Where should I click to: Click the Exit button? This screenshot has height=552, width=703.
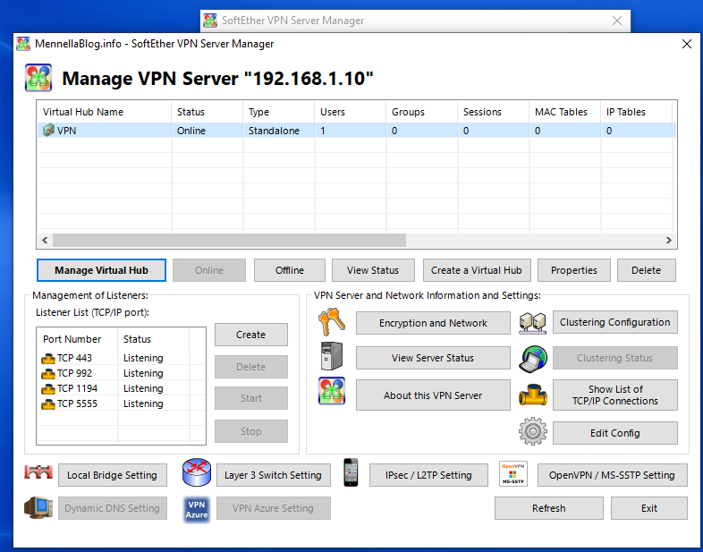[649, 508]
